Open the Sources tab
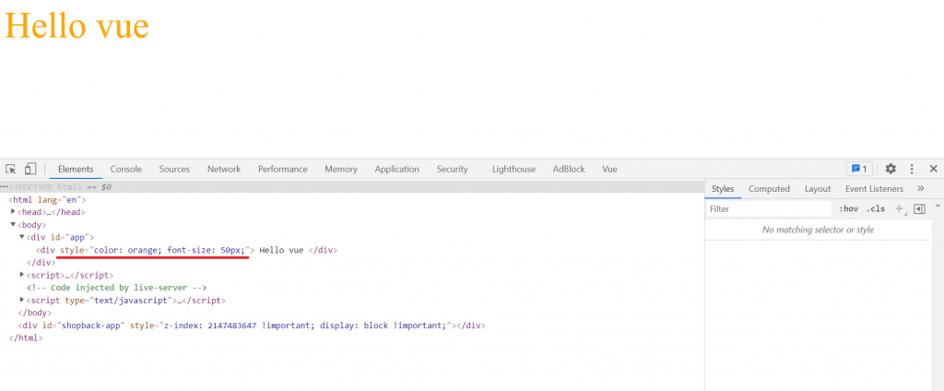Image resolution: width=944 pixels, height=391 pixels. (174, 170)
